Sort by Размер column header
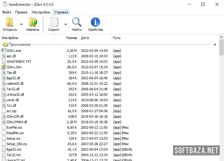224x161 pixels. point(72,38)
